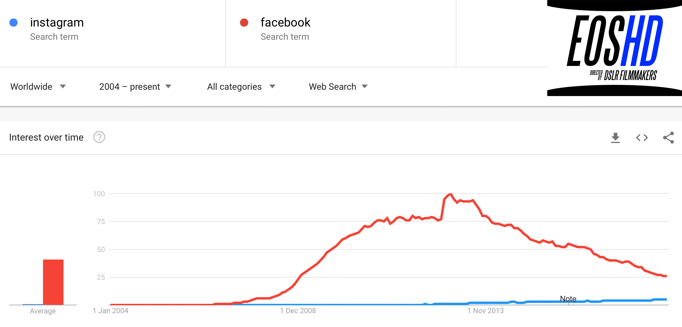Click the 1 Nov 2013 axis label
The width and height of the screenshot is (682, 327).
click(485, 311)
